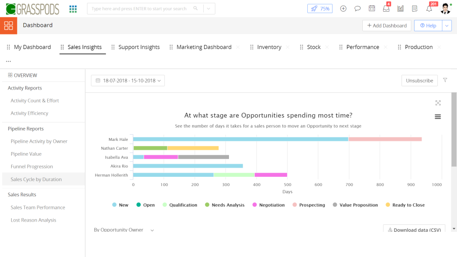Screen dimensions: 457x257
Task: Open the inbox with 4 unread
Action: 386,8
